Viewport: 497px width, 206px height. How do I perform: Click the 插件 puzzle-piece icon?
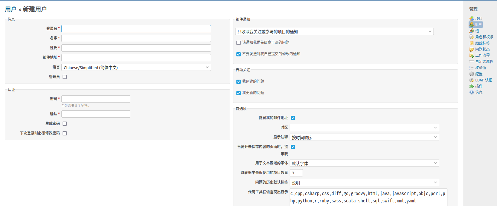click(x=471, y=86)
